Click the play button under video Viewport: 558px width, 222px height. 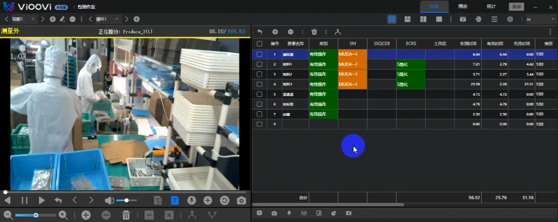pyautogui.click(x=41, y=200)
